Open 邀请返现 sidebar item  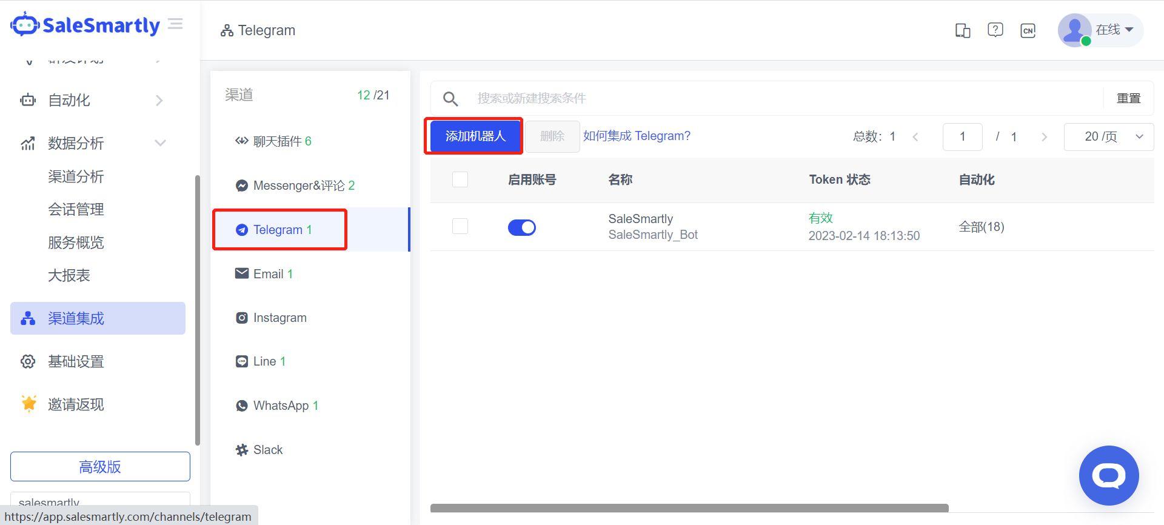(x=76, y=404)
